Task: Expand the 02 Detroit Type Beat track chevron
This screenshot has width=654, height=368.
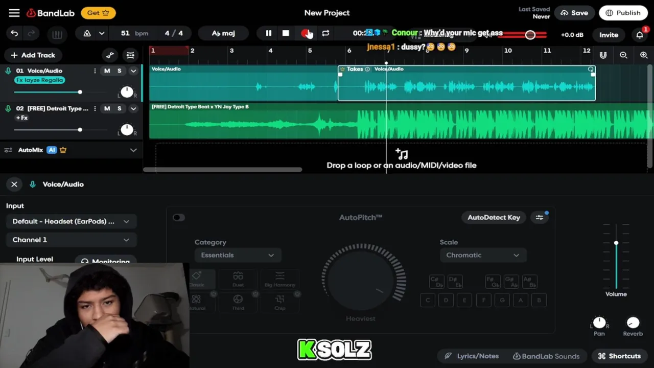Action: 133,109
